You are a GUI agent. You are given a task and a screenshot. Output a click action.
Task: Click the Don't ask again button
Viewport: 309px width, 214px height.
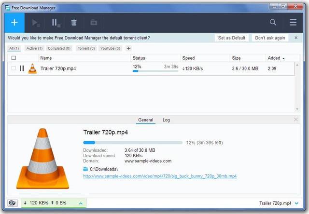click(270, 38)
